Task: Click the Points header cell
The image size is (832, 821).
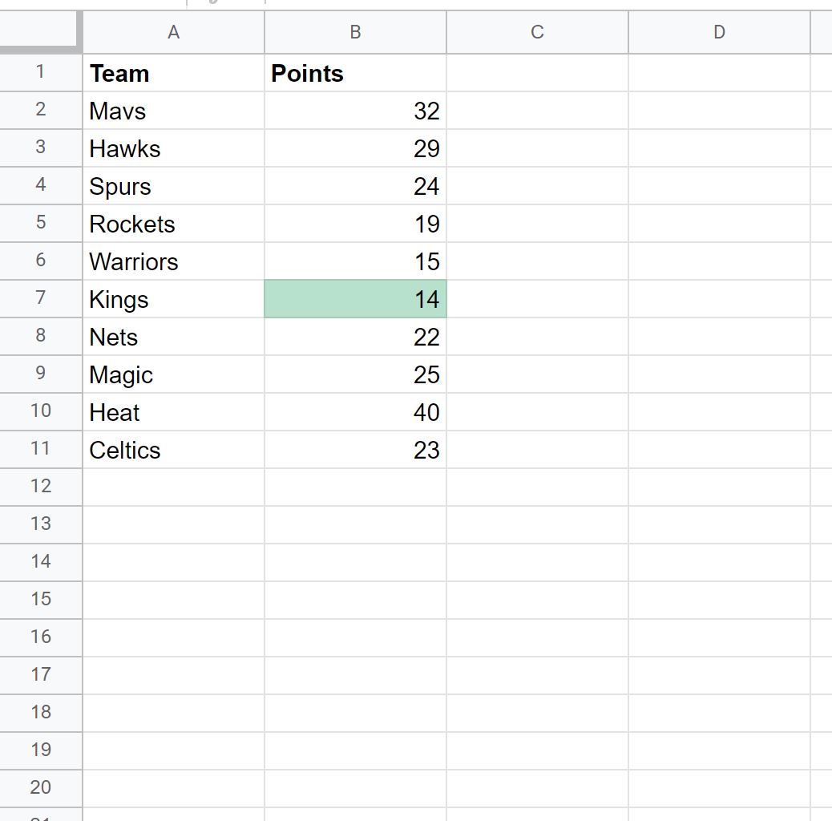Action: click(x=356, y=73)
